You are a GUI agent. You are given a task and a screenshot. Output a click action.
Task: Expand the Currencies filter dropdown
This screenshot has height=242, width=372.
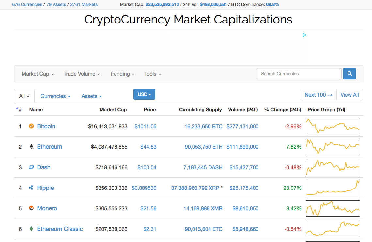[55, 96]
